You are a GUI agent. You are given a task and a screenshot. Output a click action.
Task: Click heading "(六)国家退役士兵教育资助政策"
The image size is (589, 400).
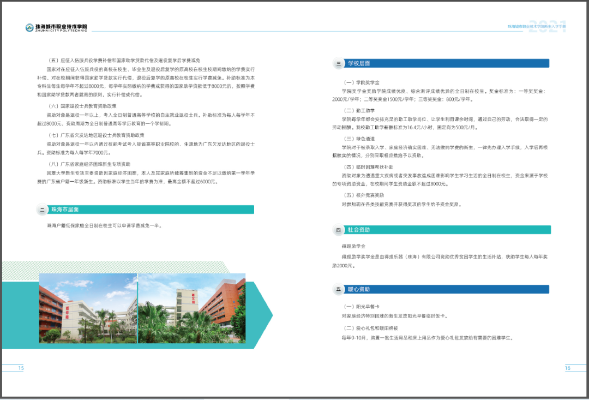(x=82, y=106)
